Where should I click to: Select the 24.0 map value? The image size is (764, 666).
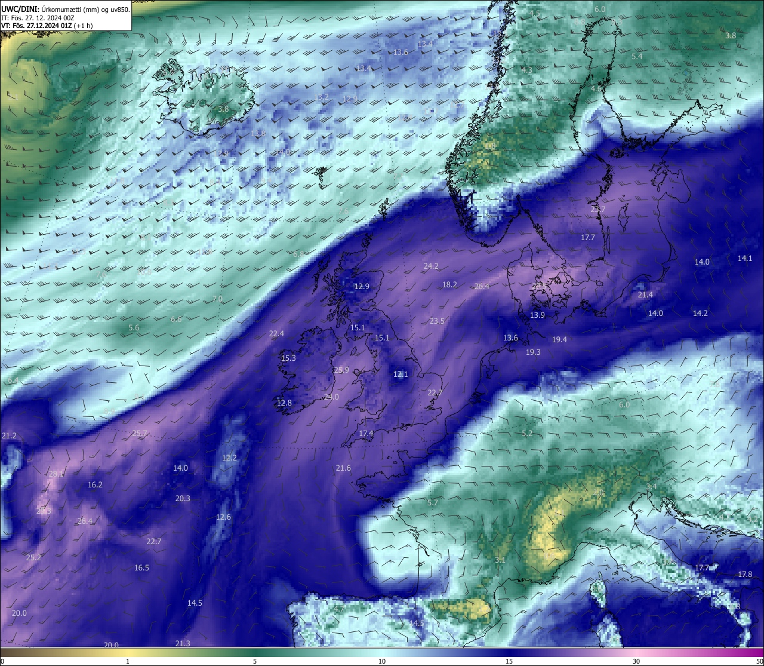point(331,397)
